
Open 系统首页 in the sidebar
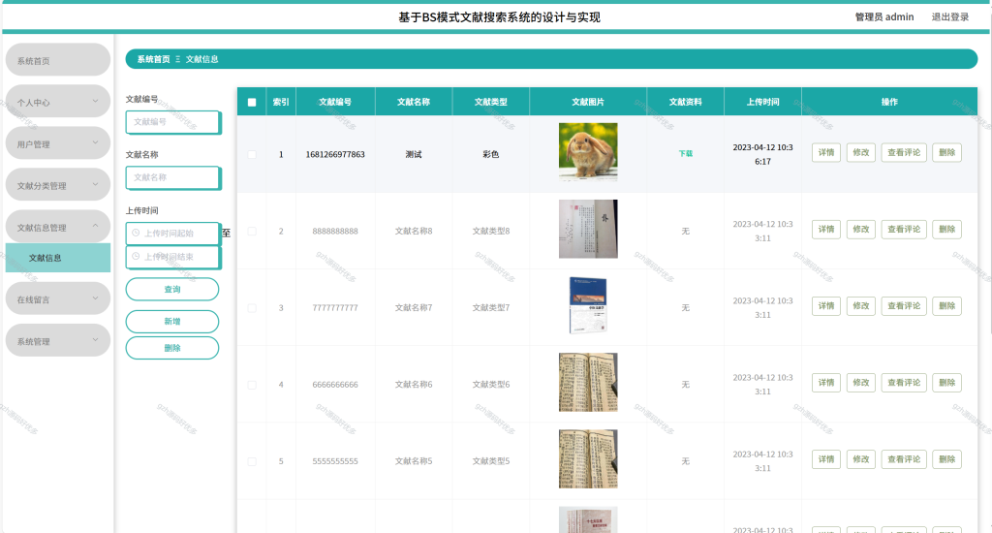click(58, 60)
